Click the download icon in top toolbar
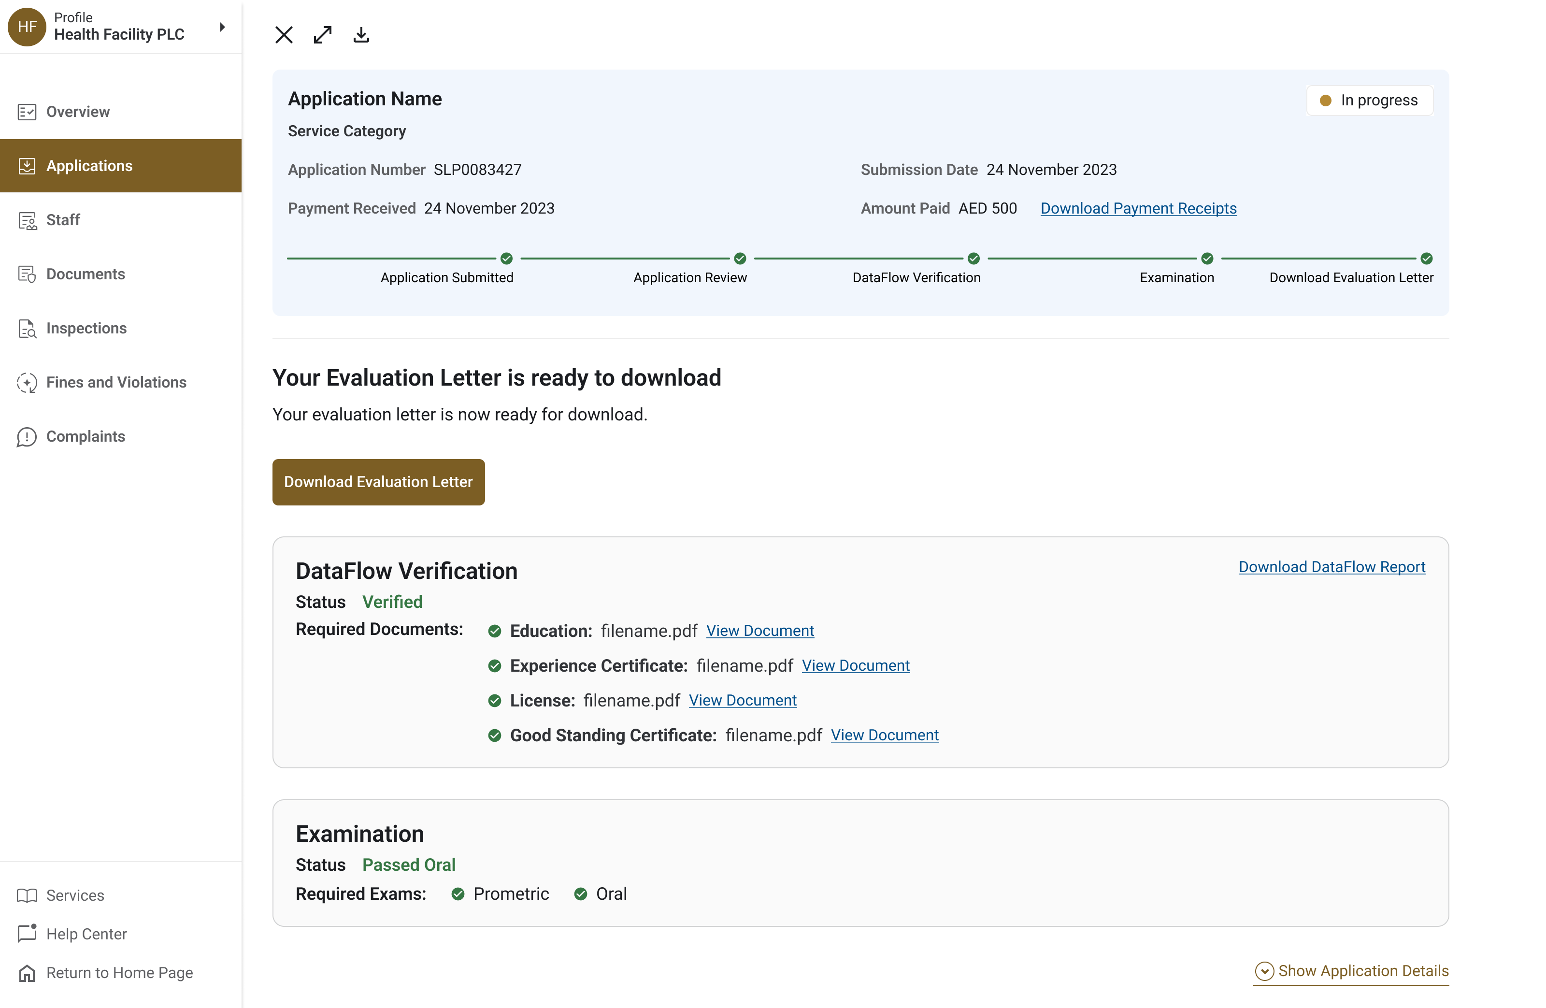The width and height of the screenshot is (1546, 1008). [361, 34]
